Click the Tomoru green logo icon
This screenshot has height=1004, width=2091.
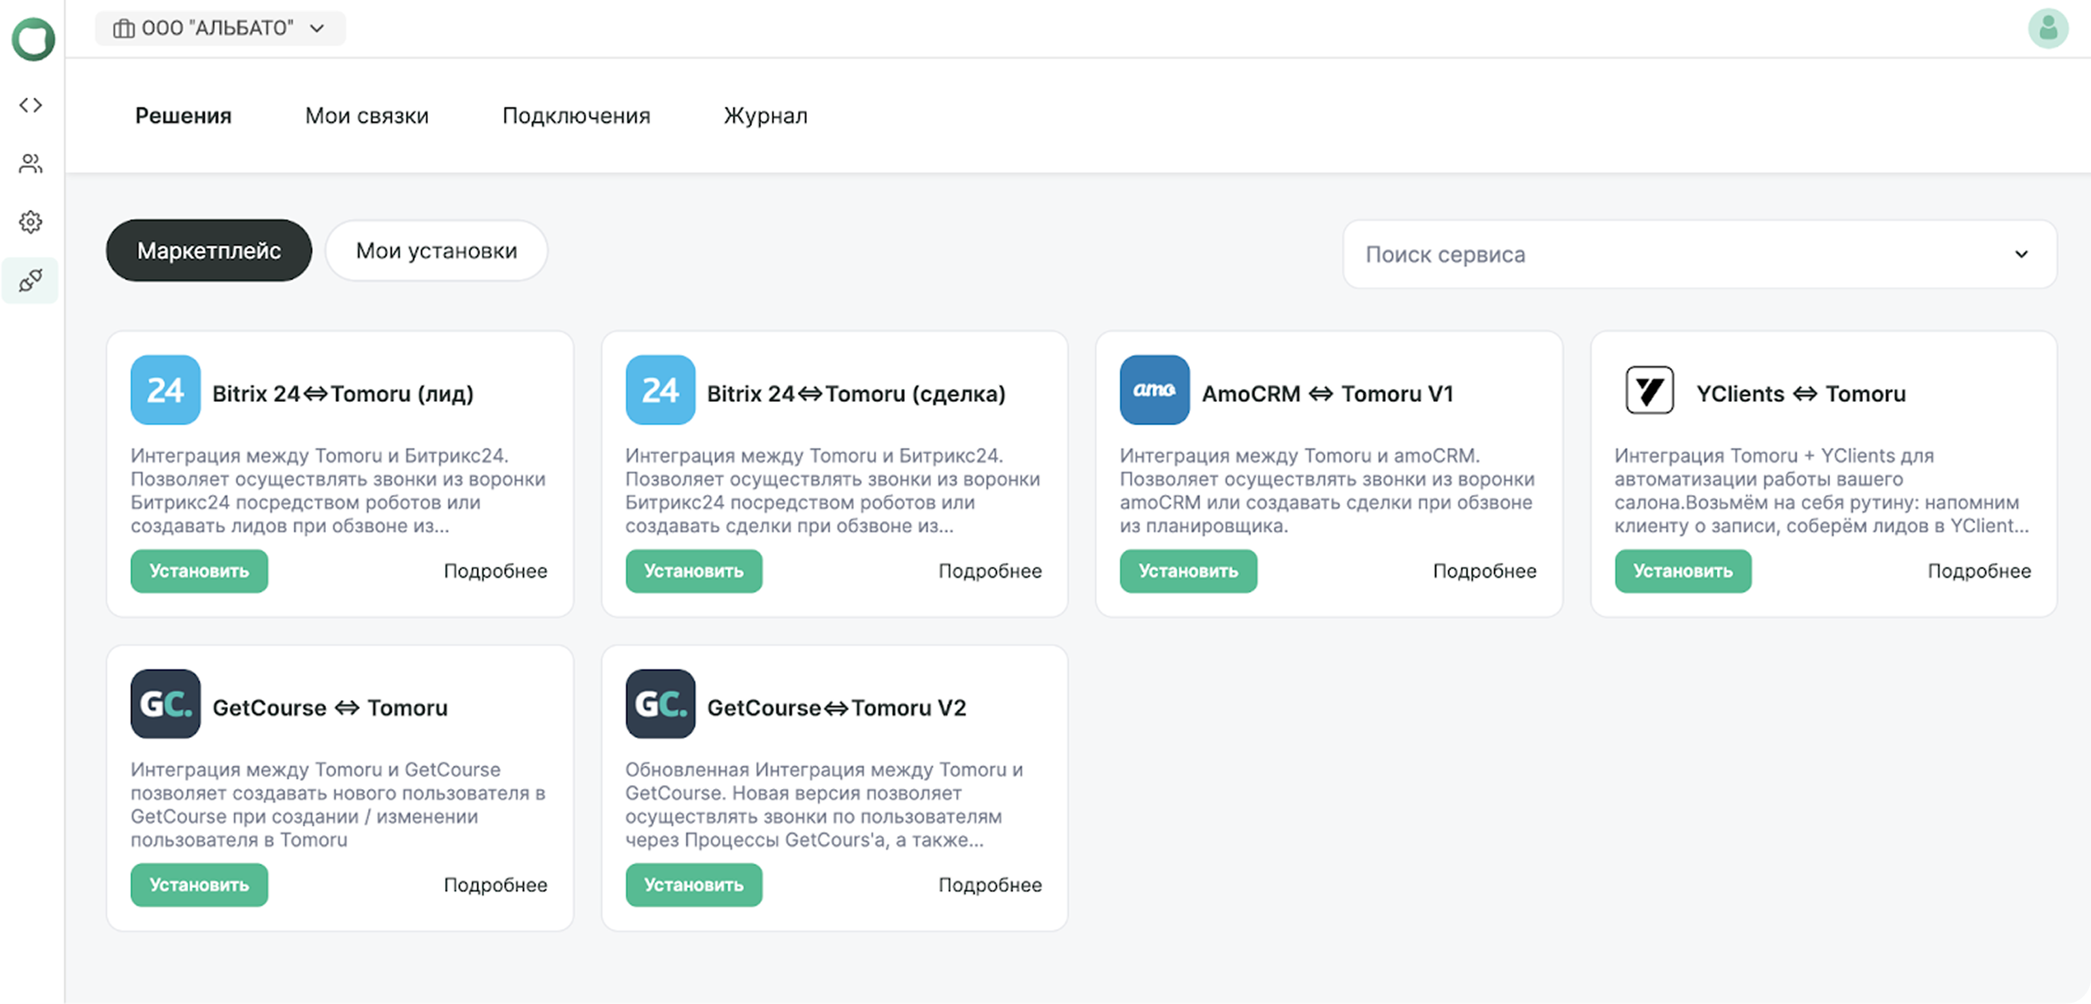(x=33, y=38)
